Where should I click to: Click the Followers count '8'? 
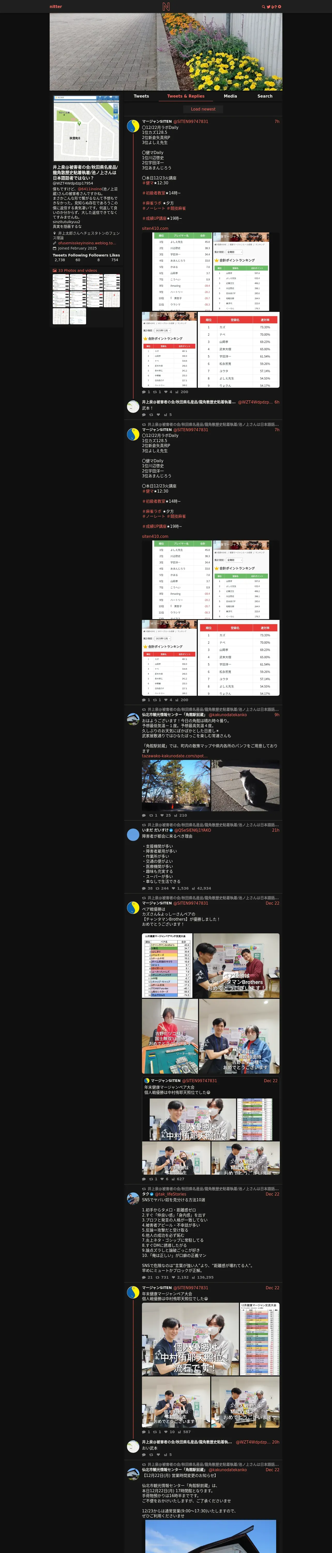[99, 260]
